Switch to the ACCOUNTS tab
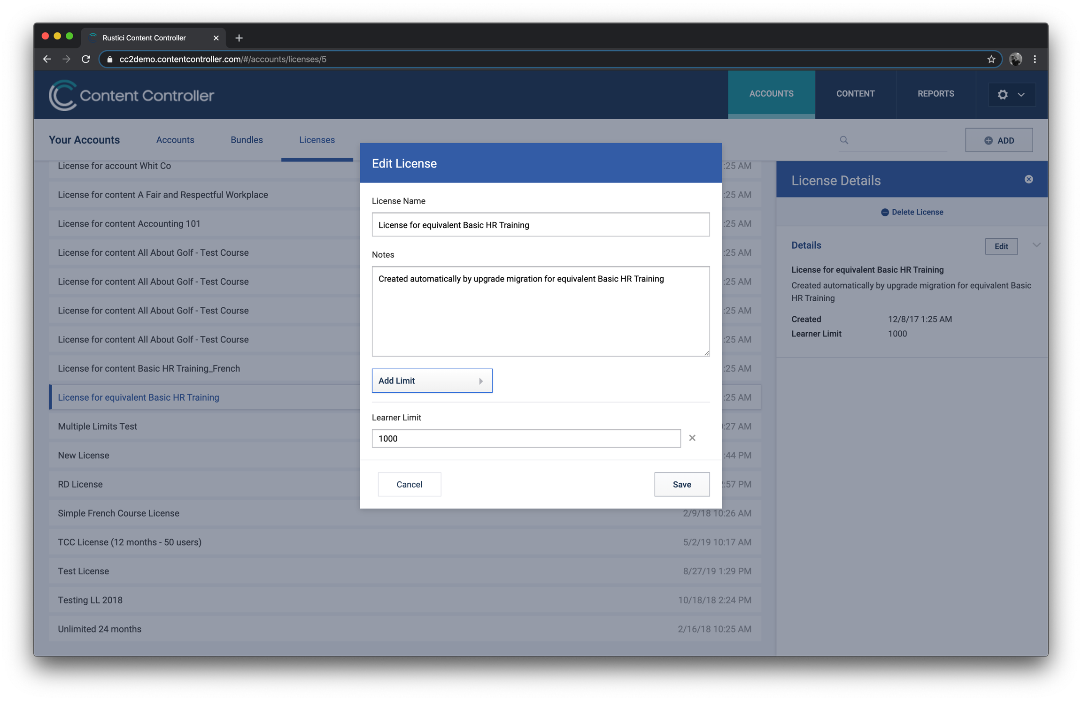The image size is (1082, 701). (771, 93)
